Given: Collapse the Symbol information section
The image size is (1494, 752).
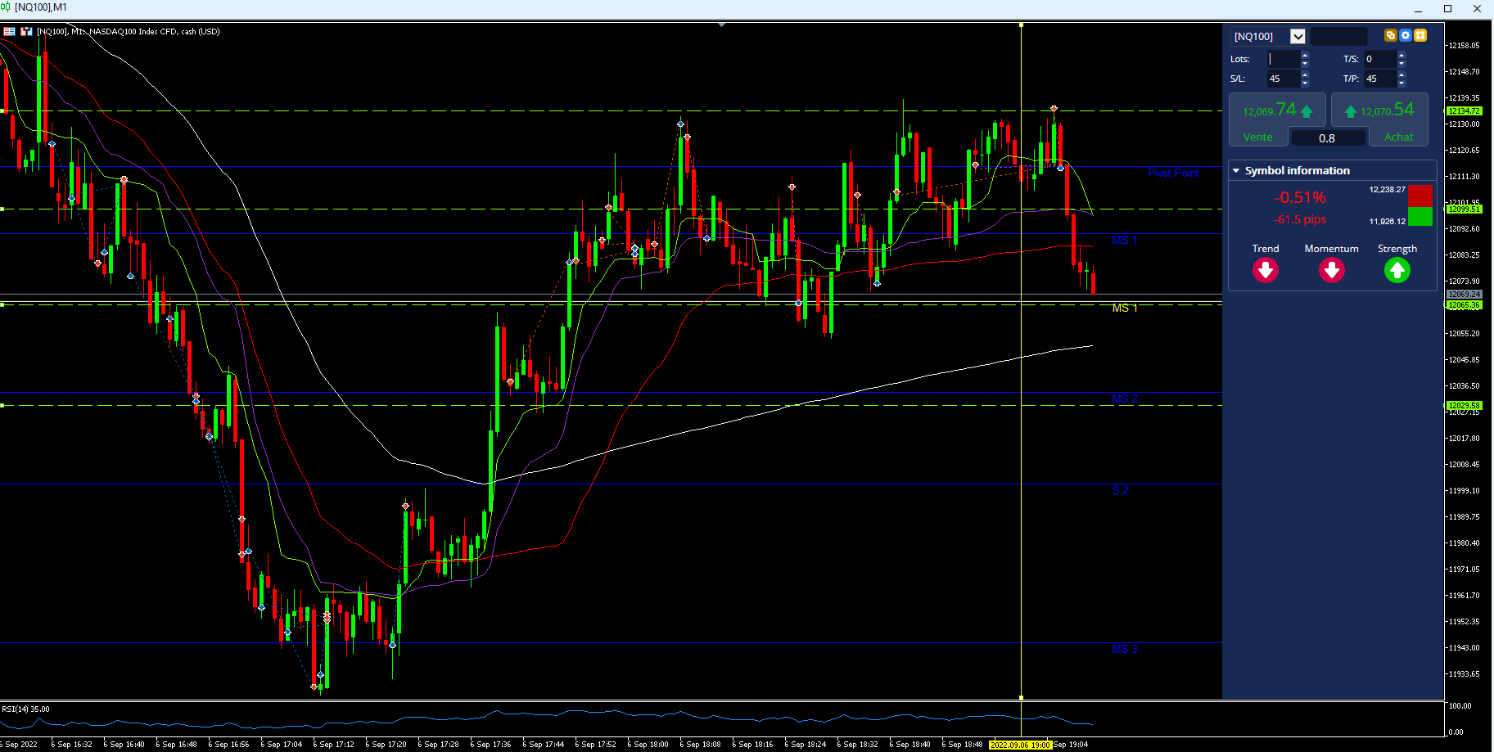Looking at the screenshot, I should (x=1236, y=170).
